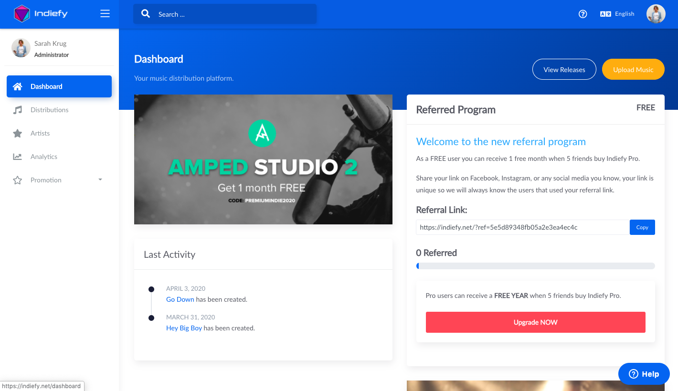Click the MARCH 31, 2020 date

click(x=191, y=317)
